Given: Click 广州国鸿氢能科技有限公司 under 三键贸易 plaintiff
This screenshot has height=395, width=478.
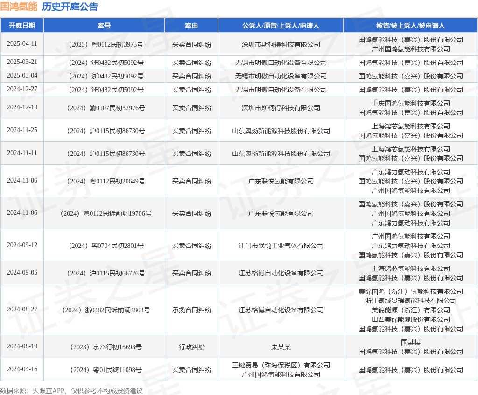Looking at the screenshot, I should [x=281, y=374].
